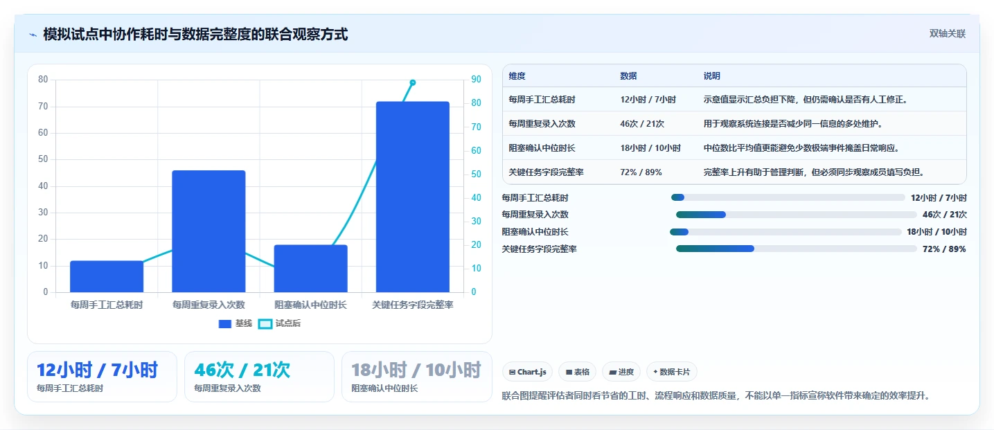Toggle the 试点后 legend item
The width and height of the screenshot is (994, 430).
pyautogui.click(x=279, y=323)
